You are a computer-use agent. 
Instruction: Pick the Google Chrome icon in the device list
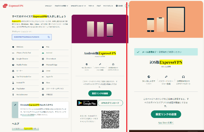13,59
